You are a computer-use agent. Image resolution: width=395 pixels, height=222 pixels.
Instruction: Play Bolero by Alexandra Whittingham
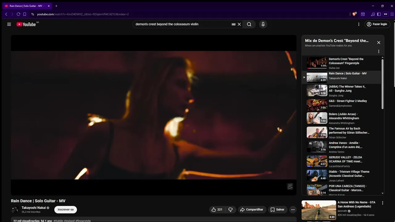(x=342, y=118)
